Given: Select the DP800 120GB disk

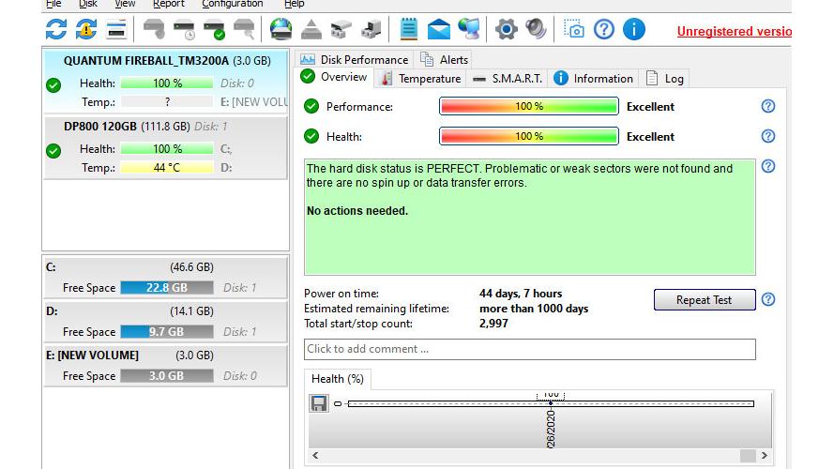Looking at the screenshot, I should (166, 147).
